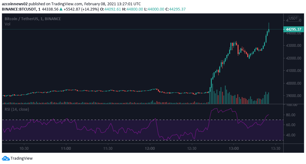Click the green up-triangle next to 44338.56
This screenshot has height=164, width=306.
[61, 9]
